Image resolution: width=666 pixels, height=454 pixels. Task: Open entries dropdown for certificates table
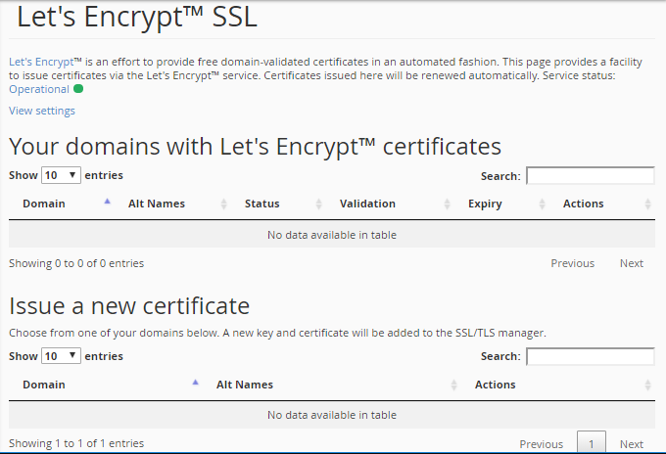click(x=61, y=176)
